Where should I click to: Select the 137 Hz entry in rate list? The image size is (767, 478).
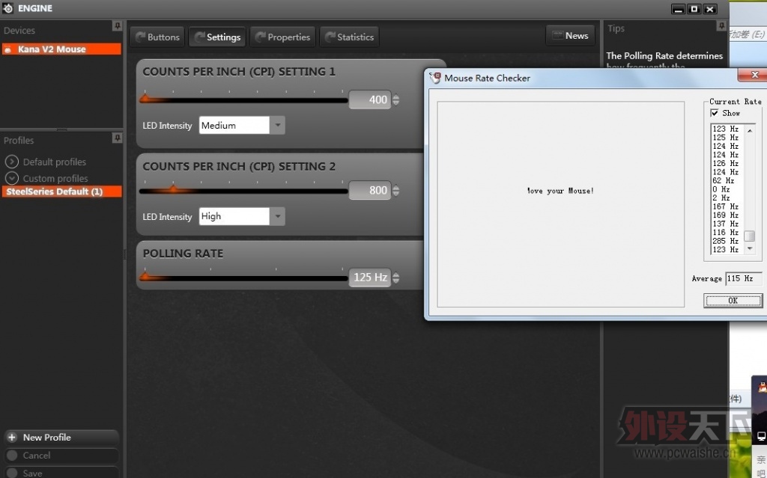pyautogui.click(x=726, y=224)
